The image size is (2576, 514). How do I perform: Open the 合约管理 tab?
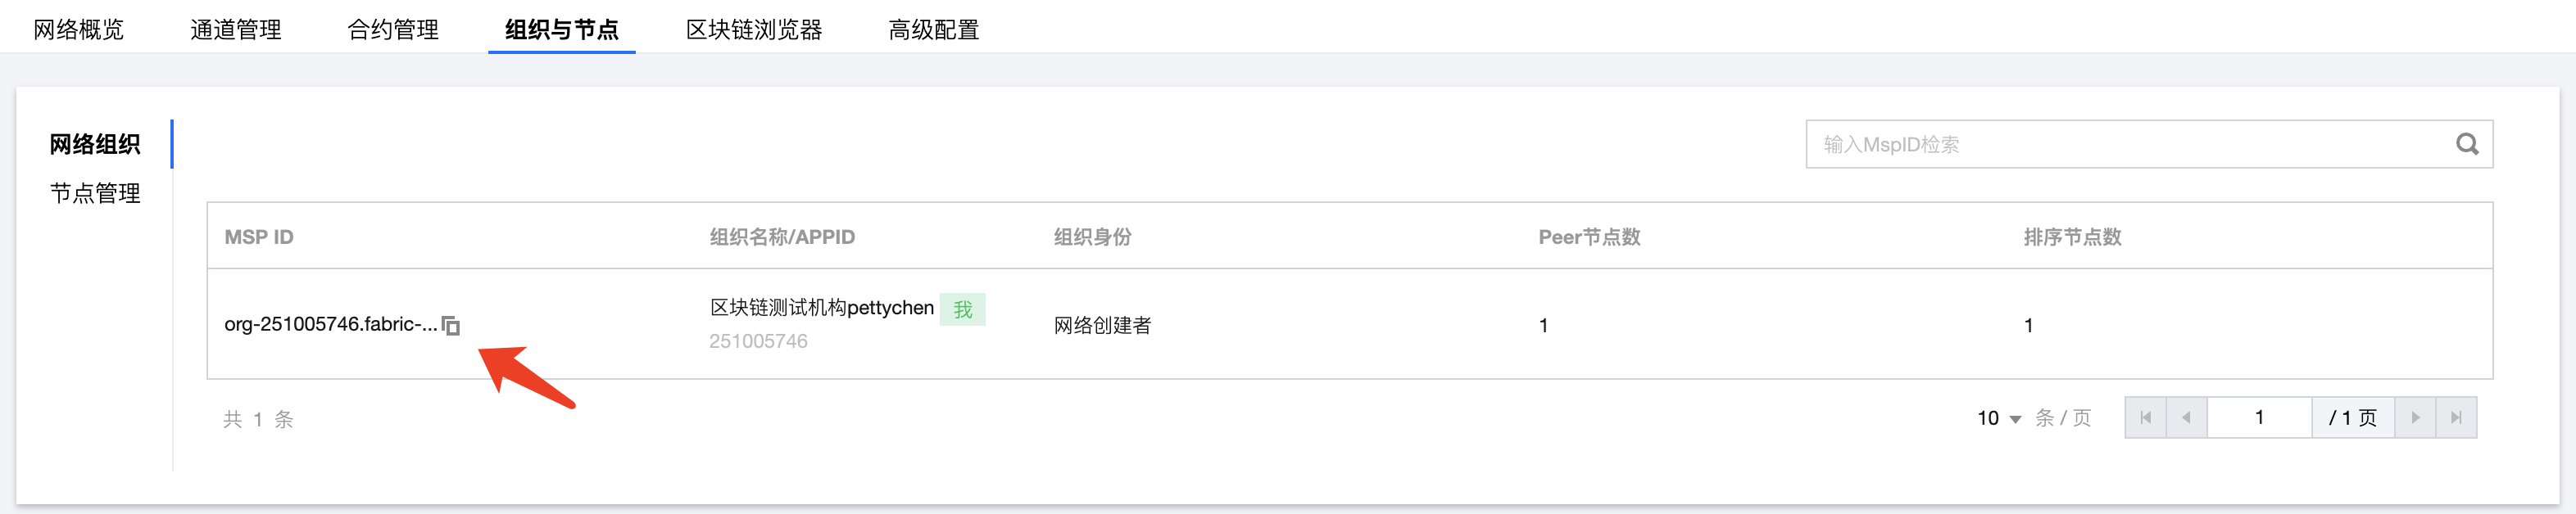[x=393, y=30]
